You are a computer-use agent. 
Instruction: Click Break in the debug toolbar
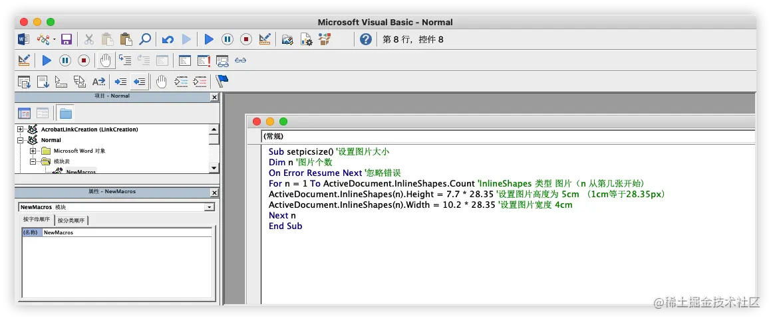coord(65,60)
